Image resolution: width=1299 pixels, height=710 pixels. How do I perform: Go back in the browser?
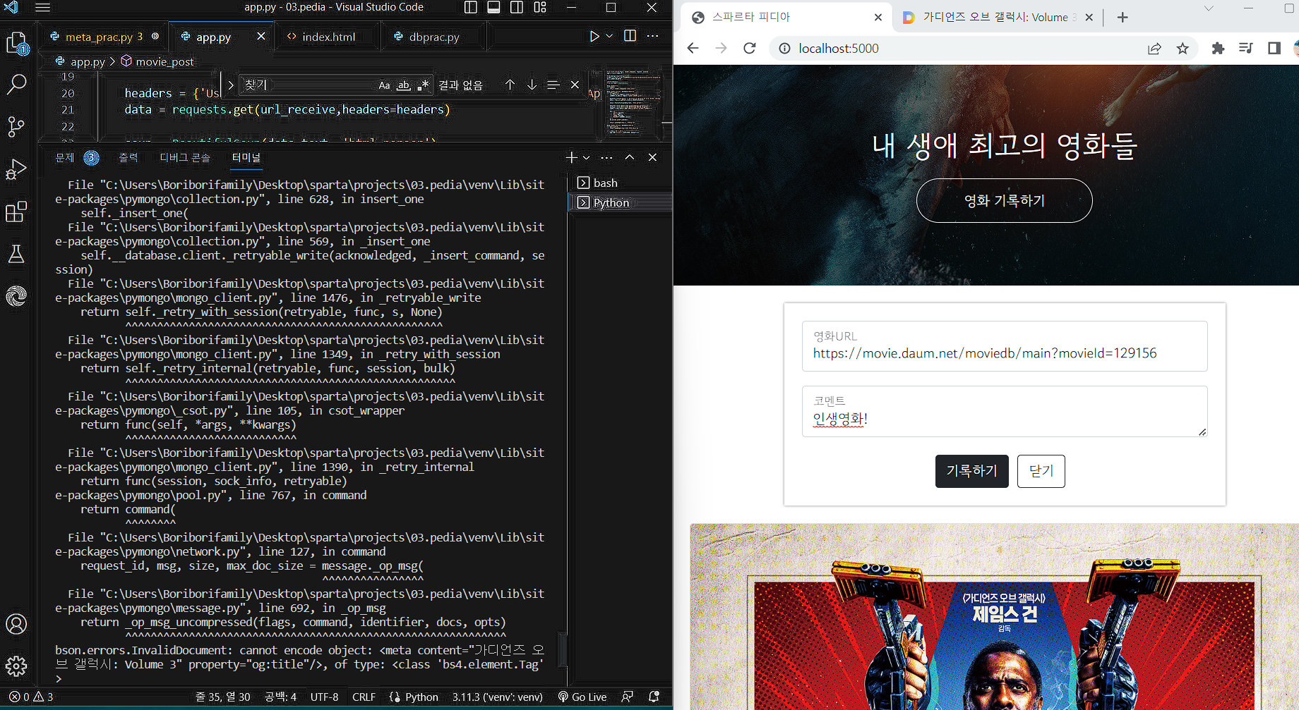(x=693, y=48)
